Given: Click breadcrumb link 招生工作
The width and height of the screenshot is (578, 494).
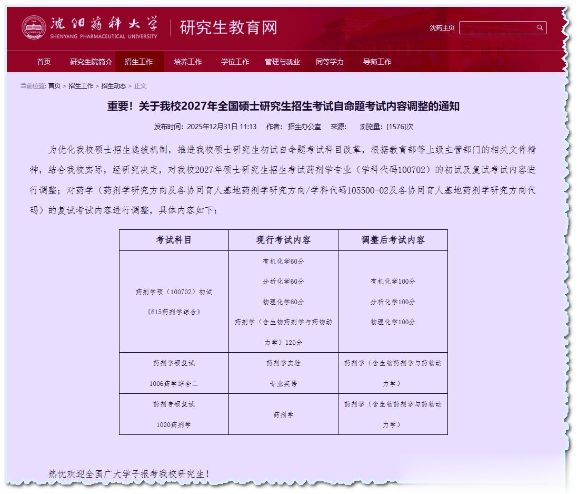Looking at the screenshot, I should click(81, 85).
